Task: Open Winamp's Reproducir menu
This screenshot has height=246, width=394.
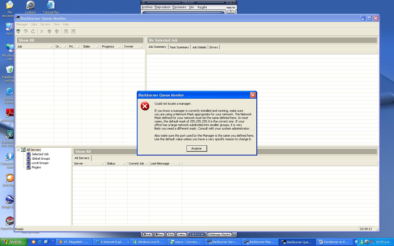Action: pos(163,7)
